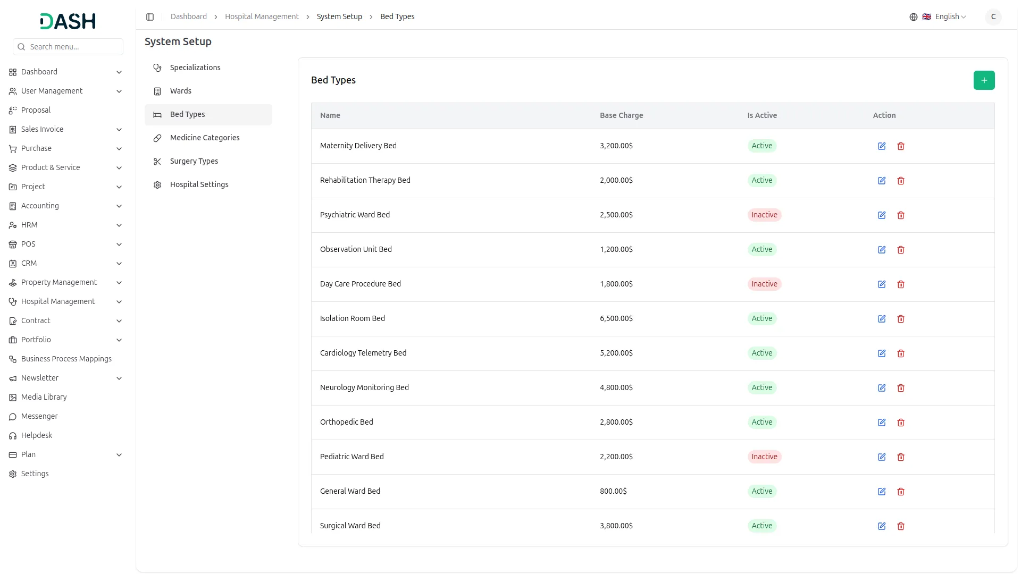Click the green add bed type button
The image size is (1021, 574).
point(983,80)
